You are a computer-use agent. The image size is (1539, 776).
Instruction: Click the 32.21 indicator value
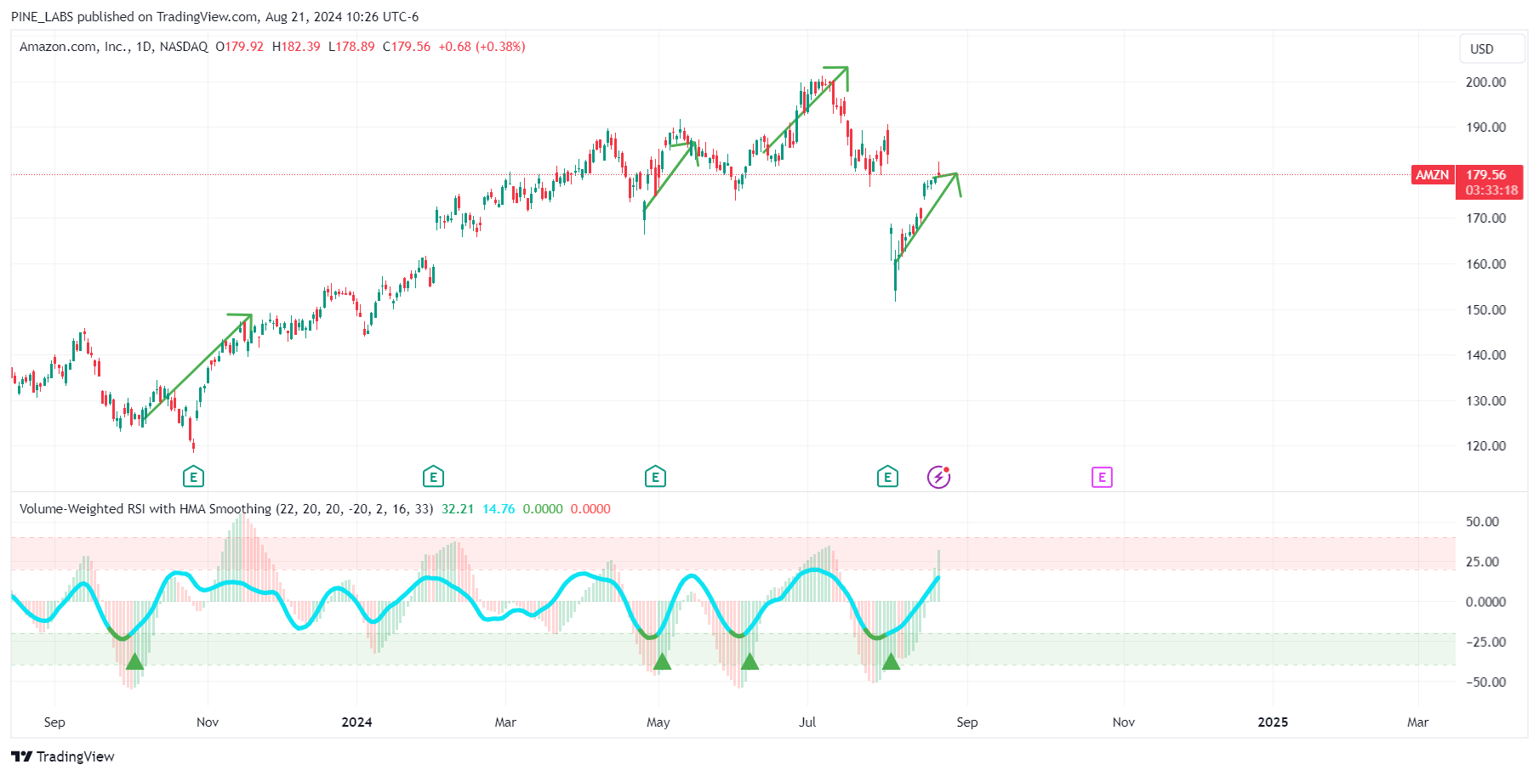tap(458, 509)
